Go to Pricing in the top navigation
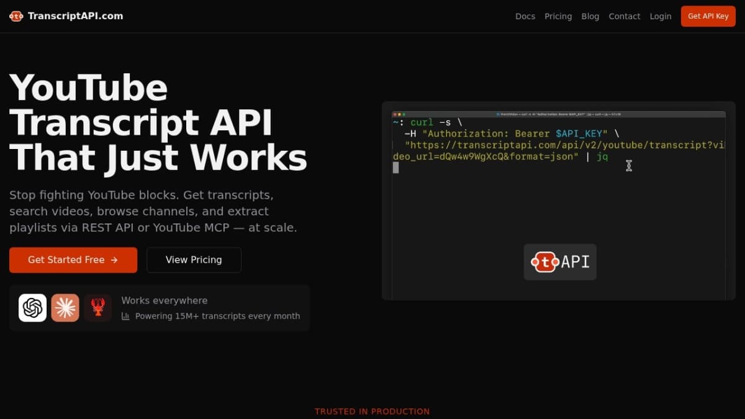Image resolution: width=745 pixels, height=419 pixels. [x=558, y=16]
